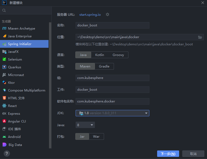Screen dimensions: 207x159
Task: Click the Compose Multiplatform icon
Action: 4,90
